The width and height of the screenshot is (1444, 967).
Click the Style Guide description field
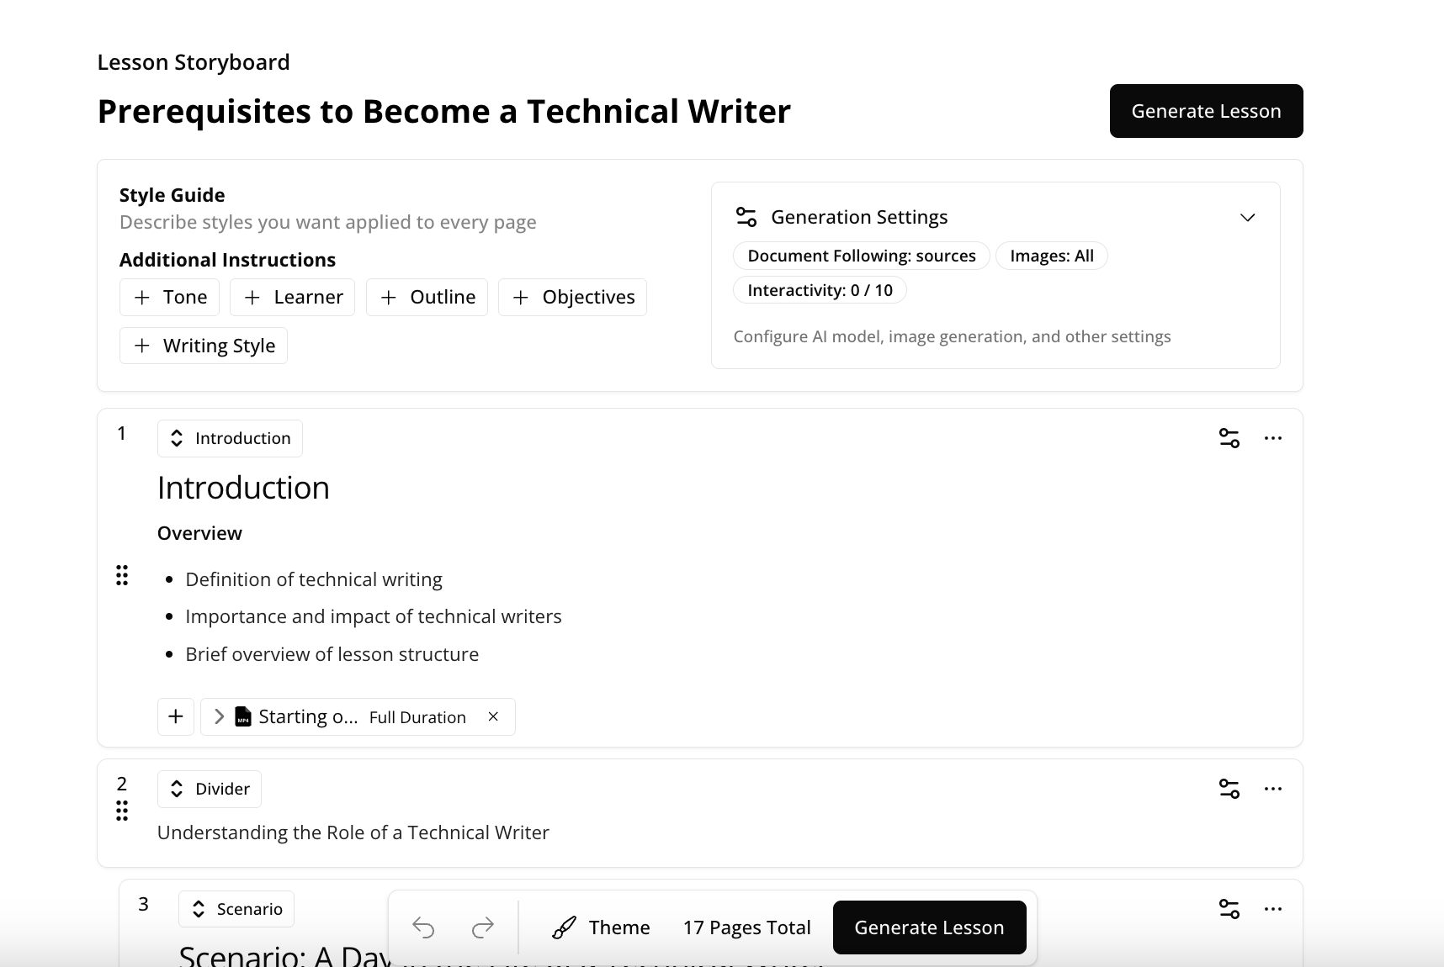click(x=328, y=223)
